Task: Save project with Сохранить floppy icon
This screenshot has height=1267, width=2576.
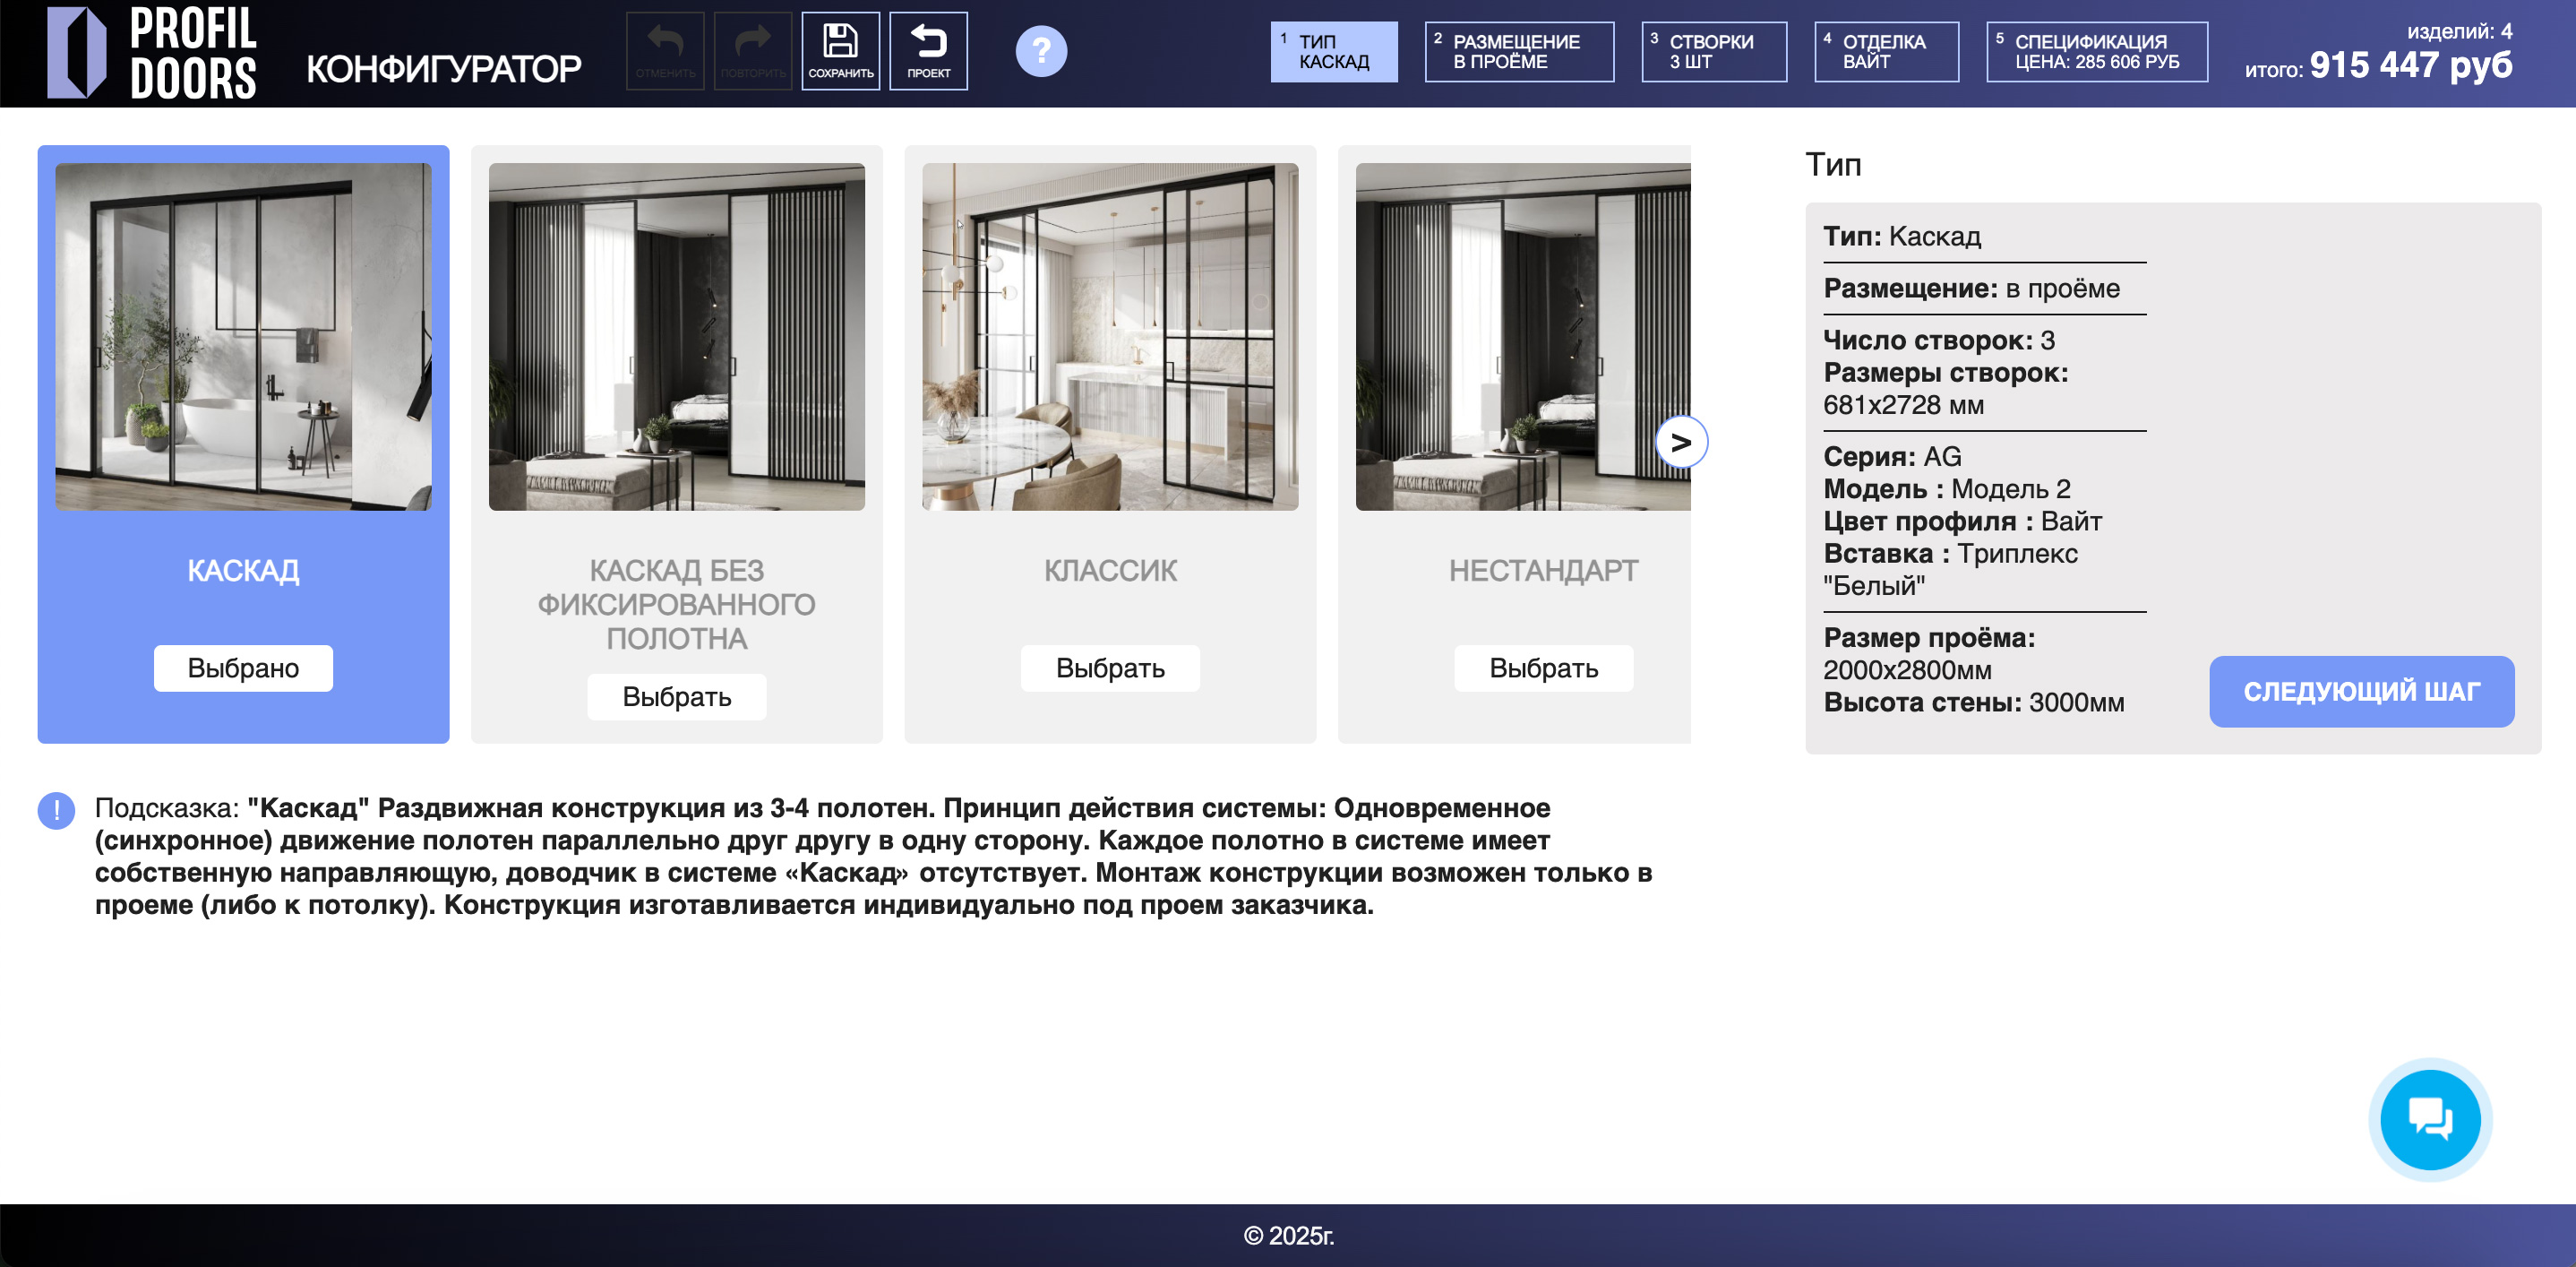Action: pyautogui.click(x=841, y=51)
